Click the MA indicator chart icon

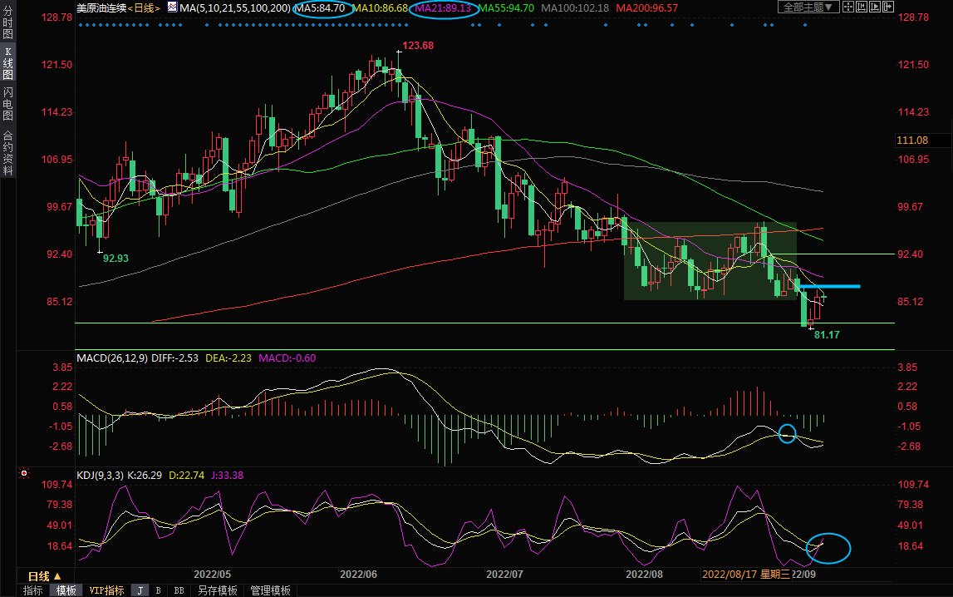tap(172, 7)
